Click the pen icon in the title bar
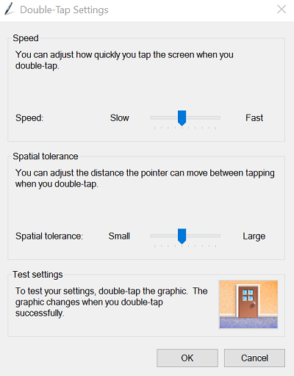The width and height of the screenshot is (294, 376). point(9,10)
